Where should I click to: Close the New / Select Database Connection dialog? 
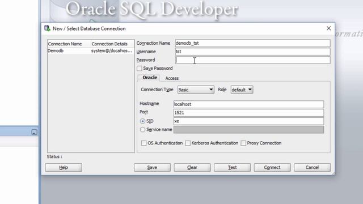click(328, 28)
